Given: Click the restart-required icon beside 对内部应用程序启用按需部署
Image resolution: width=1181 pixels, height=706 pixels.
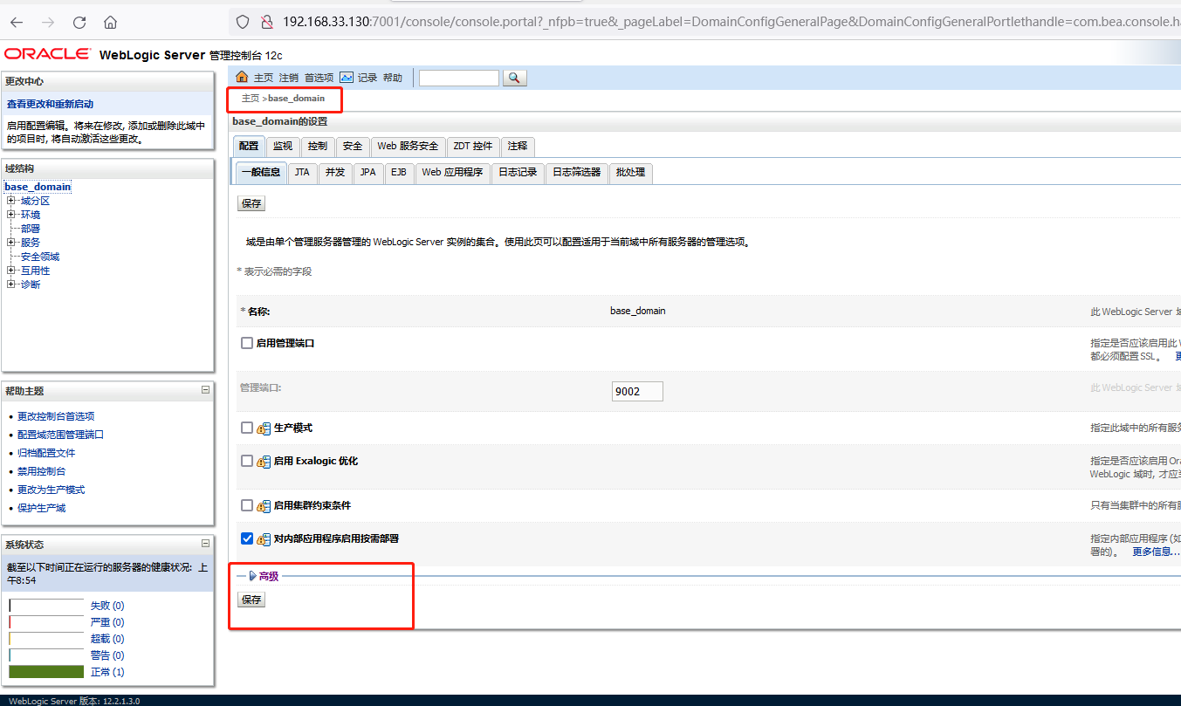Looking at the screenshot, I should 264,539.
